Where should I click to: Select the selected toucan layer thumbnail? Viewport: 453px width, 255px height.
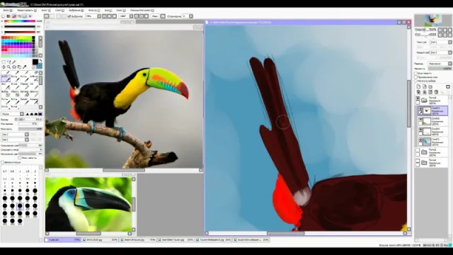tap(426, 110)
